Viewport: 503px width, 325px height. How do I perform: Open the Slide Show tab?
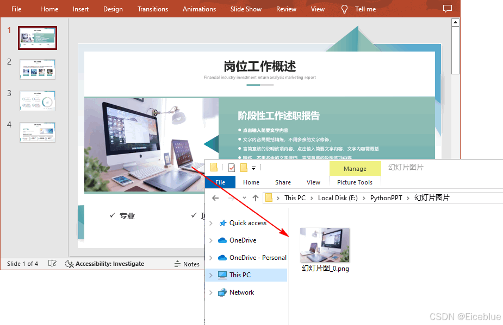tap(246, 9)
